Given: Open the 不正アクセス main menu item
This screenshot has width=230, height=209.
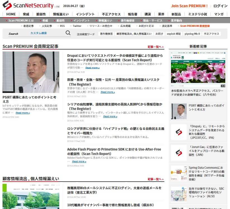Looking at the screenshot, I should 111,14.
